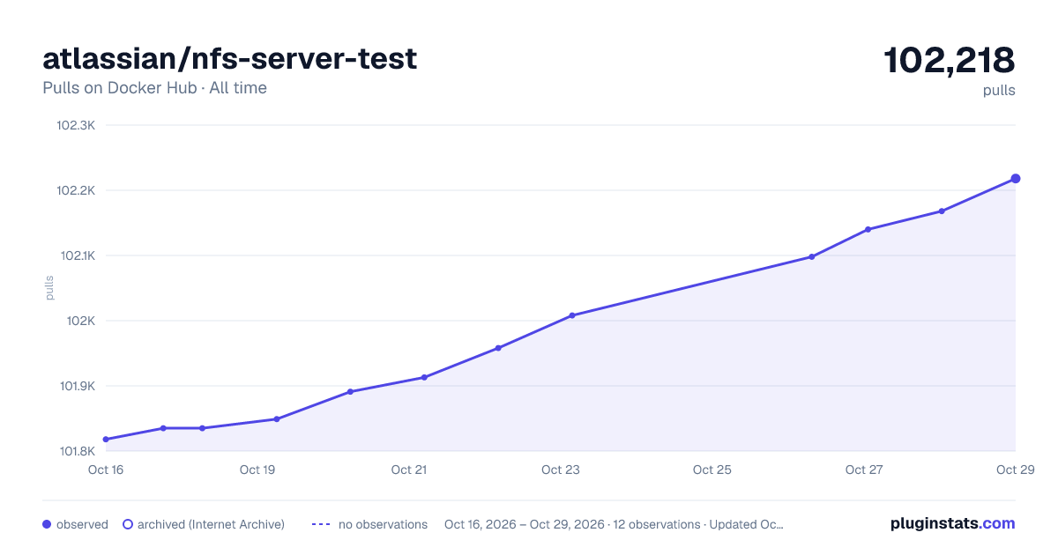Click the 'Pulls on Docker Hub · All time' subtitle
This screenshot has width=1058, height=555.
coord(154,88)
